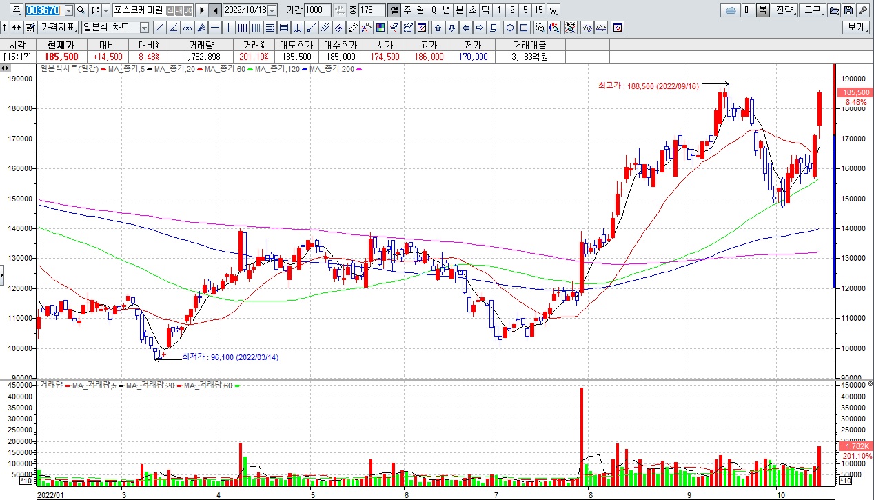Click the crosshair selection icon
Screen dimensions: 874x500
click(x=571, y=28)
